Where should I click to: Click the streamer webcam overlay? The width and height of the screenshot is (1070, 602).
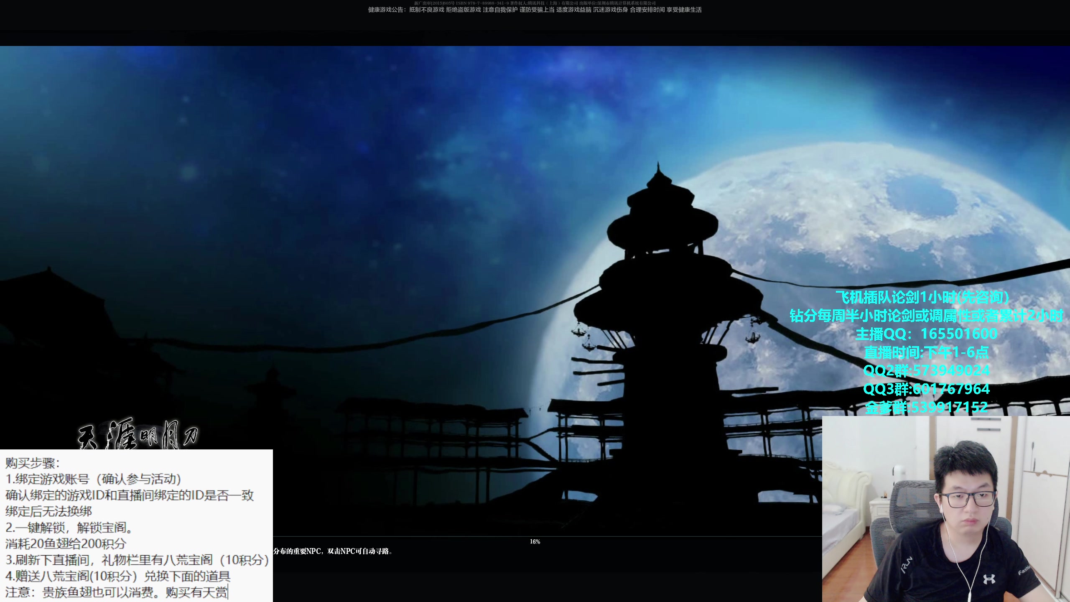[x=945, y=509]
